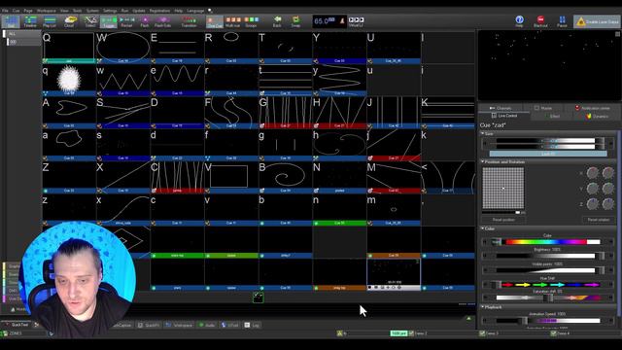Click the Virtual LJ icon

point(356,21)
